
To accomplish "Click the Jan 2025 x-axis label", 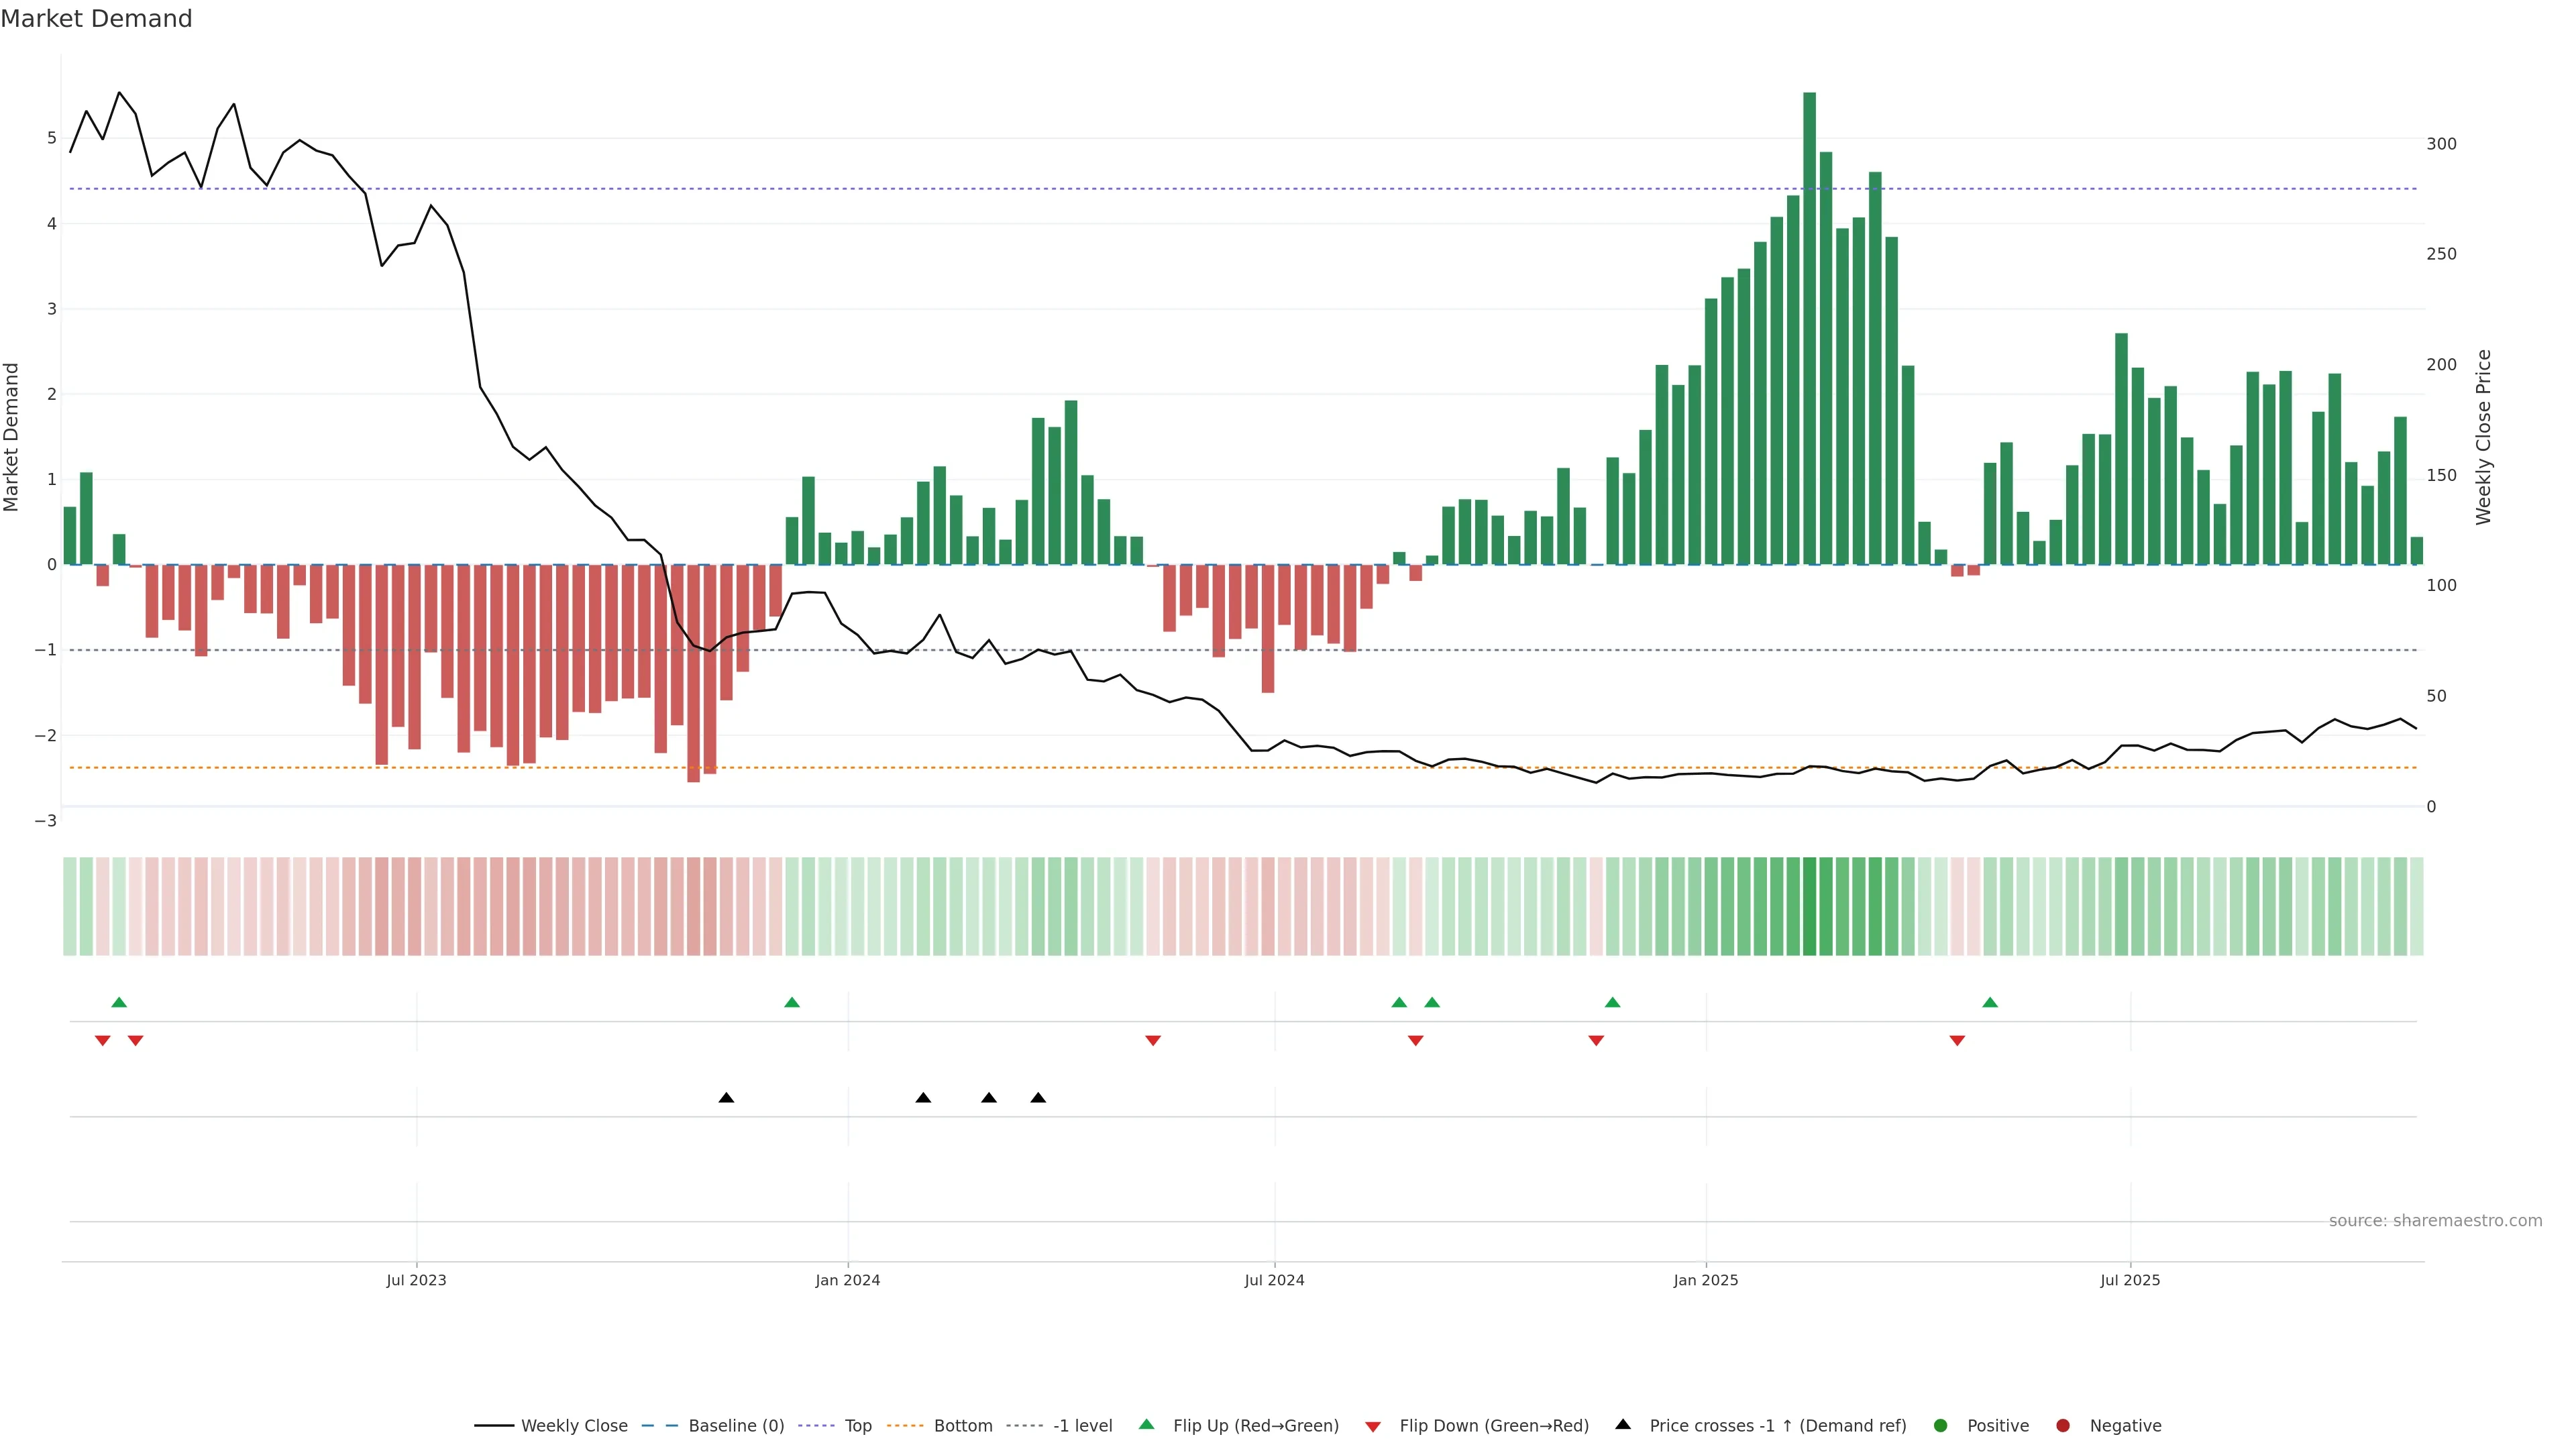I will (x=1706, y=1281).
